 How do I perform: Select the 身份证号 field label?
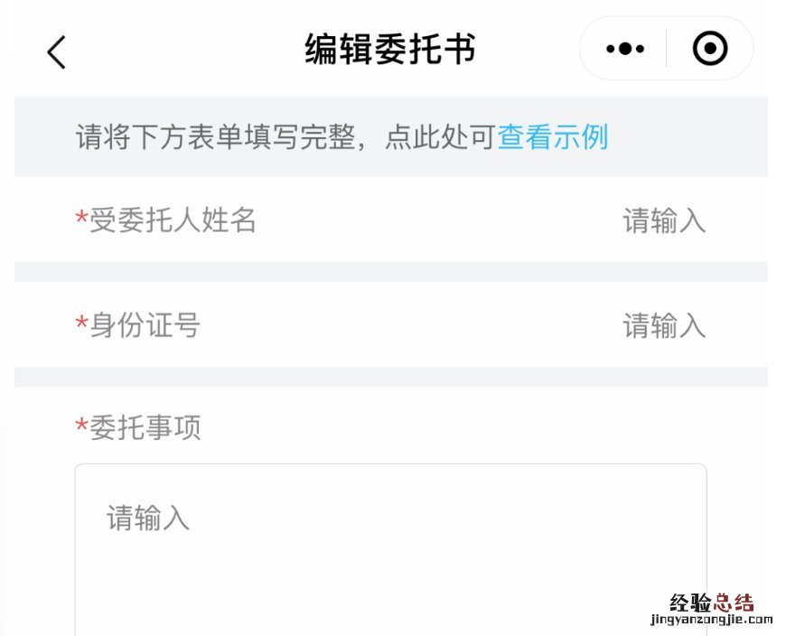coord(145,325)
